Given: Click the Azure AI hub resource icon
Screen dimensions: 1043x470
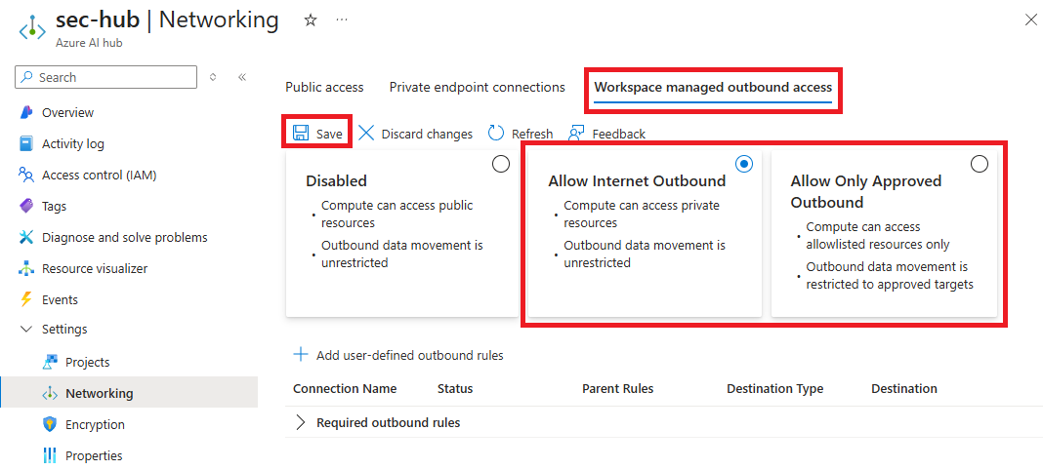Looking at the screenshot, I should click(32, 28).
